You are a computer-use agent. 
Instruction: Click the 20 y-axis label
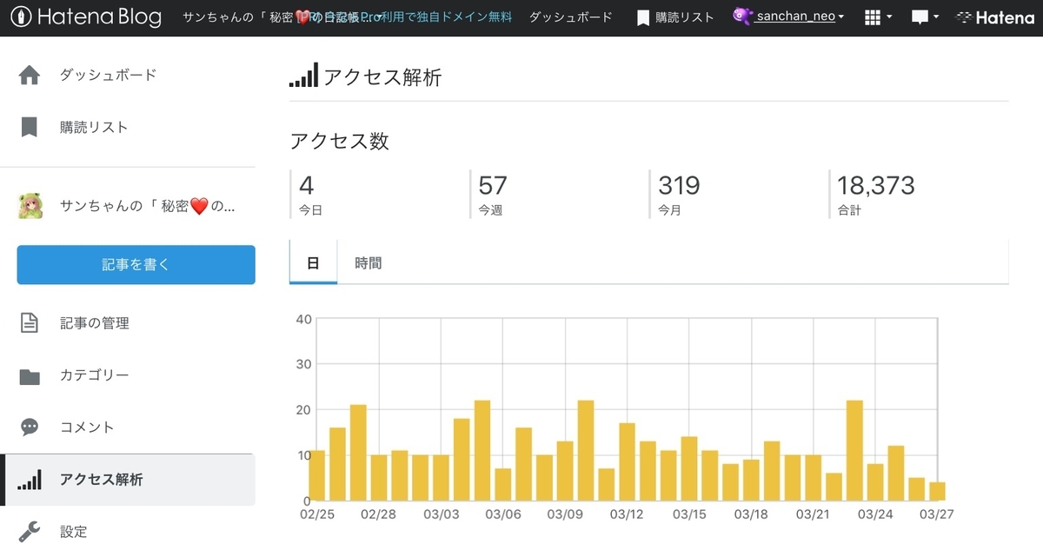[303, 409]
